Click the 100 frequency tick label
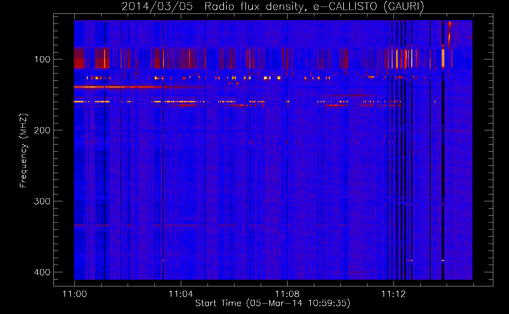The image size is (509, 314). 42,59
